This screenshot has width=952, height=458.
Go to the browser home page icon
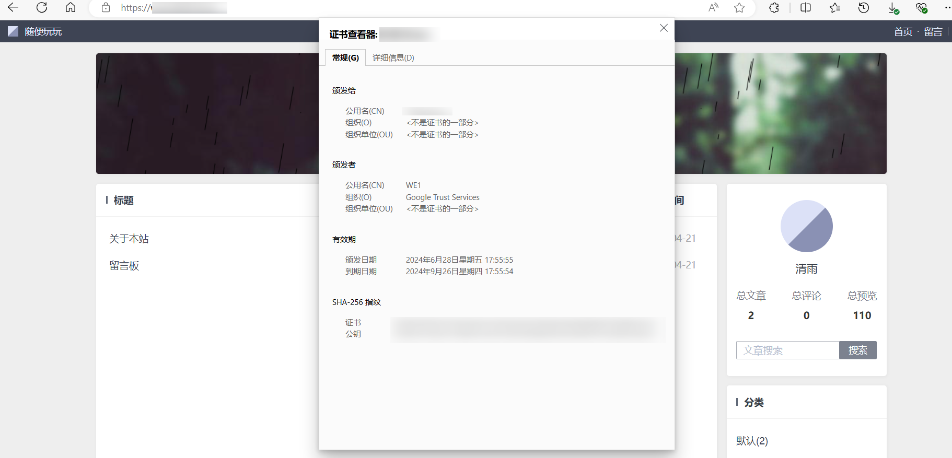pos(71,7)
